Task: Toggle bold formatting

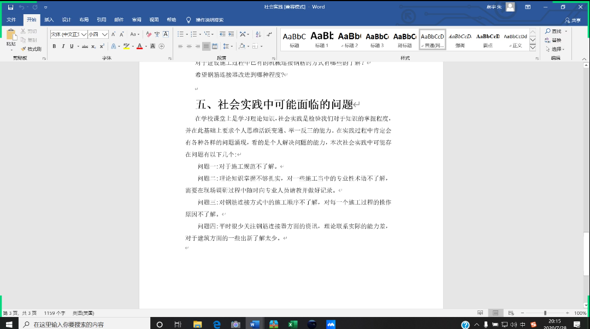Action: (x=55, y=46)
